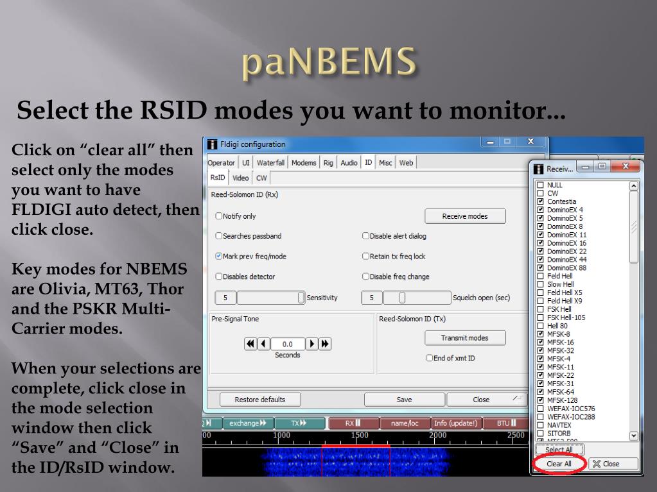Click the Pre-Signal Tone fast rewind arrow
The image size is (657, 492).
(250, 344)
